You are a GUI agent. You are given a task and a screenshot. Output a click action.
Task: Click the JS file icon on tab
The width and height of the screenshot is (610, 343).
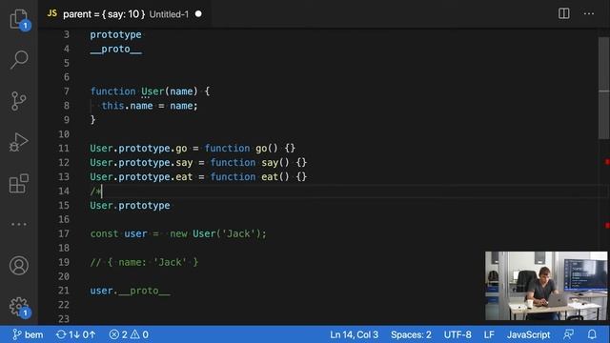click(x=52, y=13)
